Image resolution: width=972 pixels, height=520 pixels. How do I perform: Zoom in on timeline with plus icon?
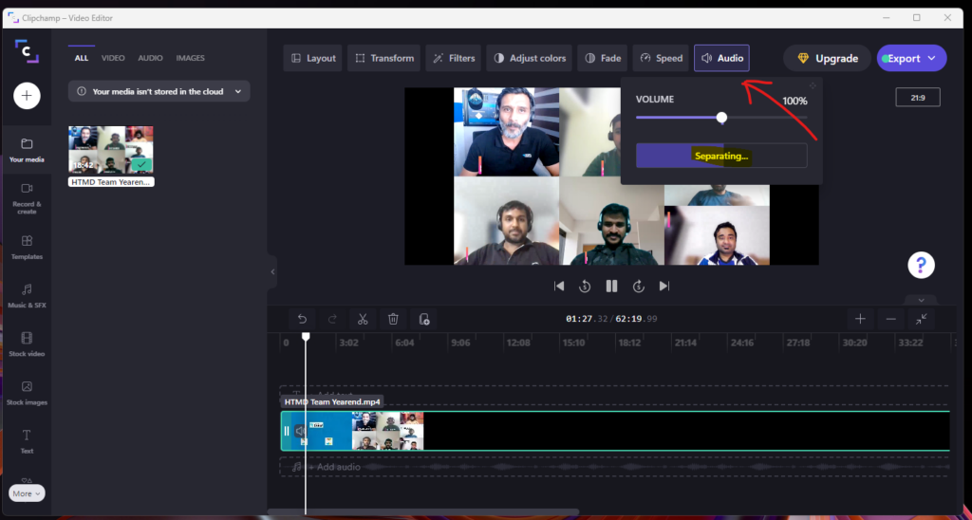[860, 320]
